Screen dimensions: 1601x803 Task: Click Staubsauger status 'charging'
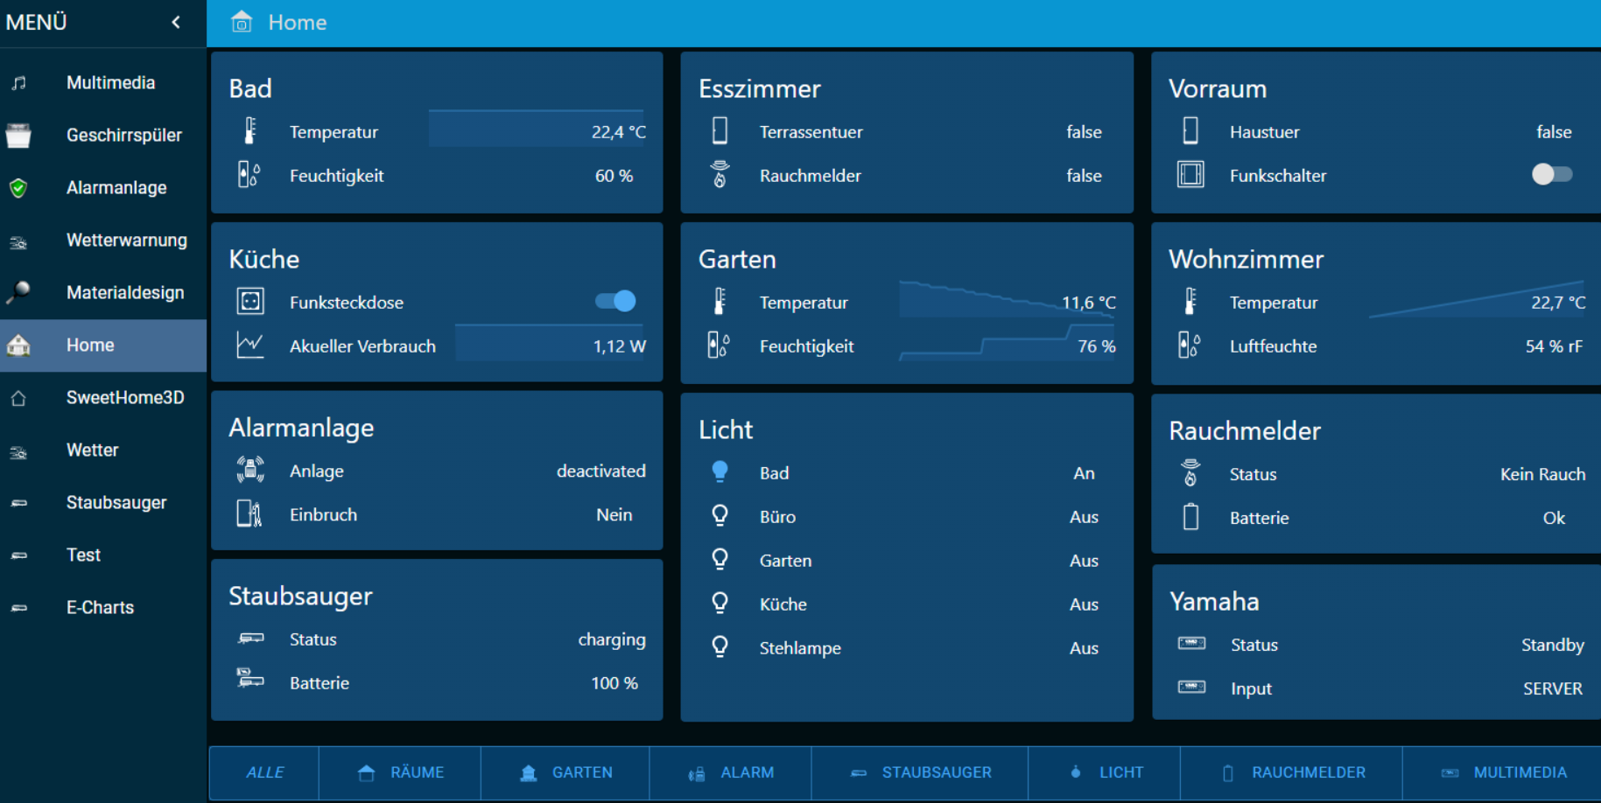pyautogui.click(x=612, y=640)
